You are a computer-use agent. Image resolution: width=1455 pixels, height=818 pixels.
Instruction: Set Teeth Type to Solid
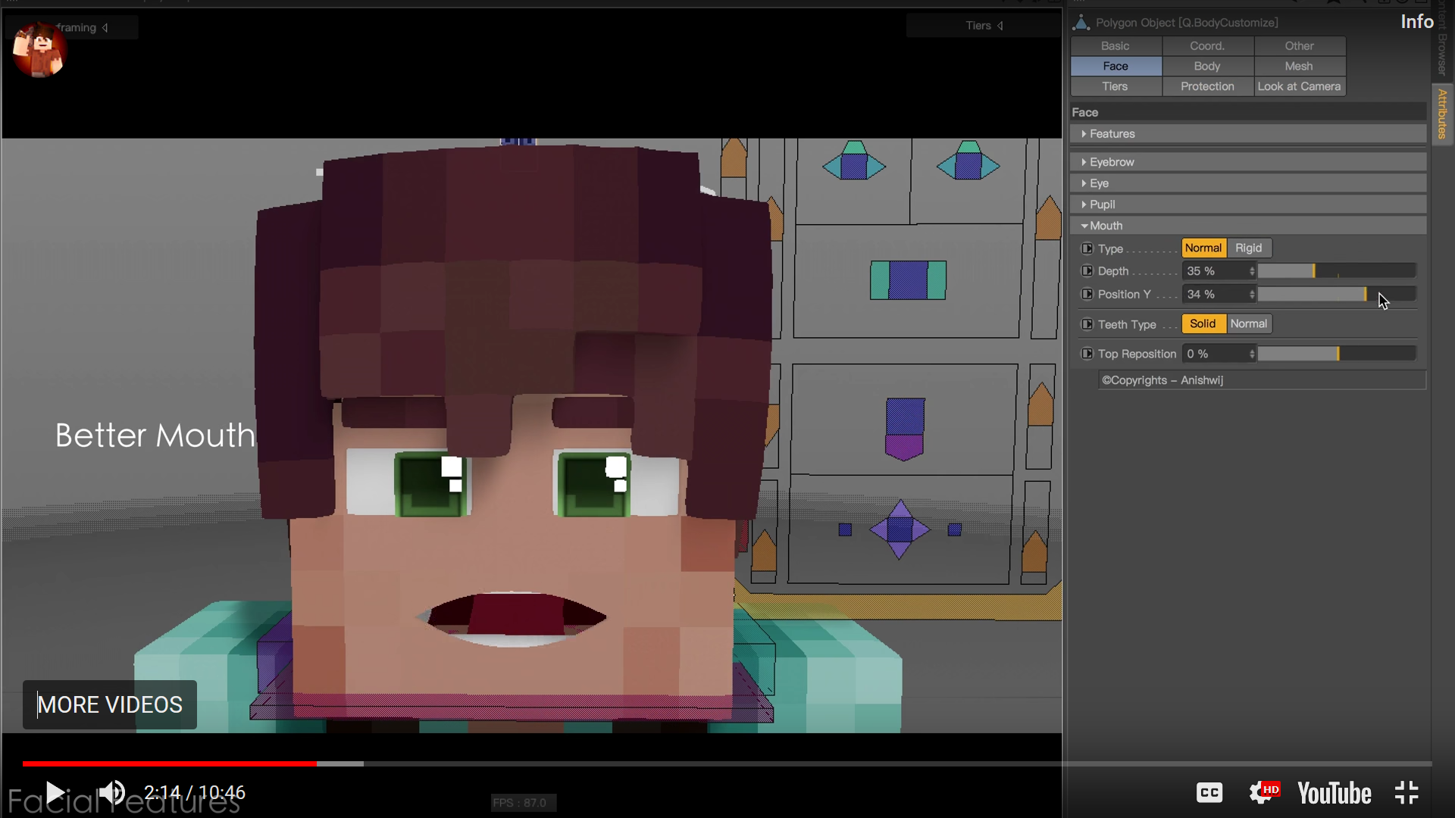pyautogui.click(x=1203, y=323)
